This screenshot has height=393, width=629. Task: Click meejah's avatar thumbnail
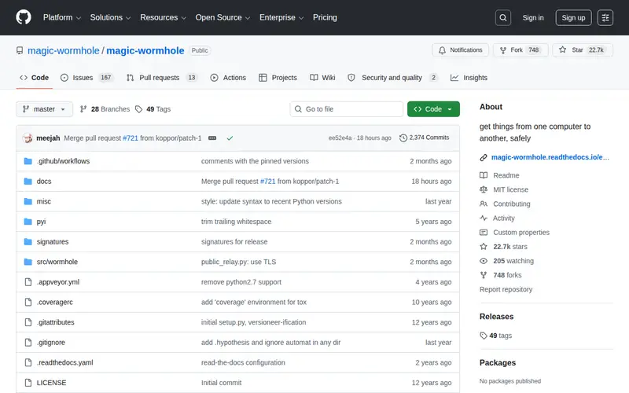click(28, 138)
